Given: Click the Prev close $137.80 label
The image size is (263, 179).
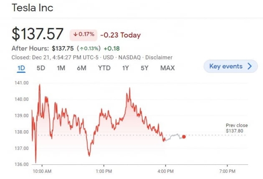Looking at the screenshot, I should pos(236,128).
